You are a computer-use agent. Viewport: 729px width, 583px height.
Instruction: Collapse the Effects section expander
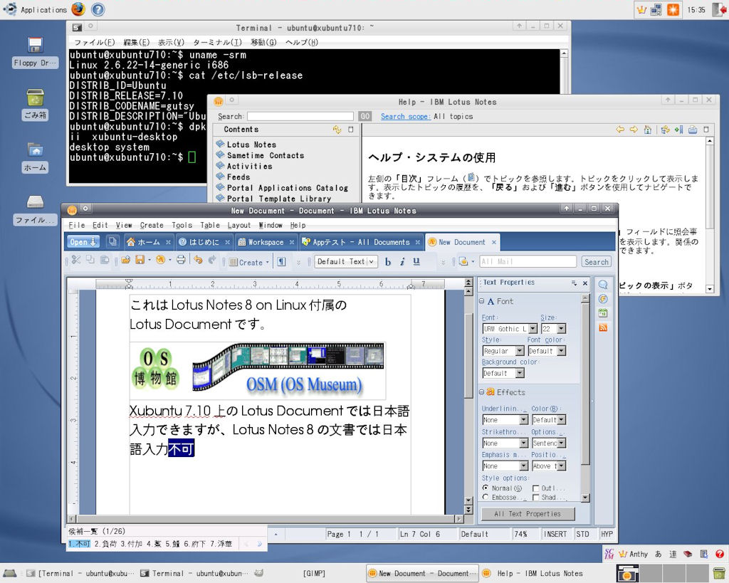pyautogui.click(x=482, y=392)
